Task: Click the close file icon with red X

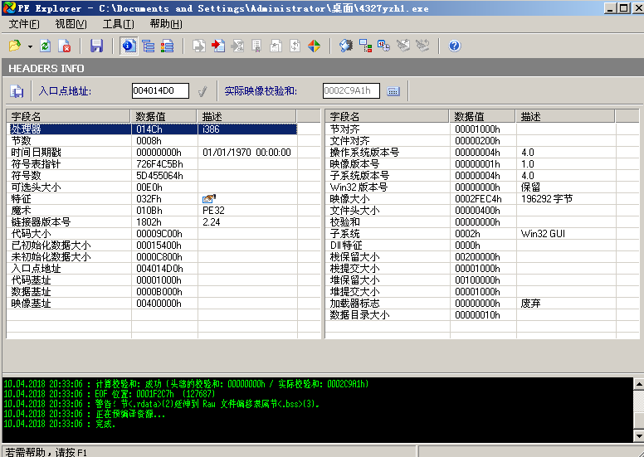Action: pos(65,46)
